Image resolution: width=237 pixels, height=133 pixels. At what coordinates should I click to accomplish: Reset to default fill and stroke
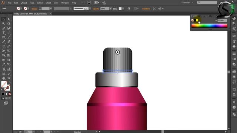2,90
